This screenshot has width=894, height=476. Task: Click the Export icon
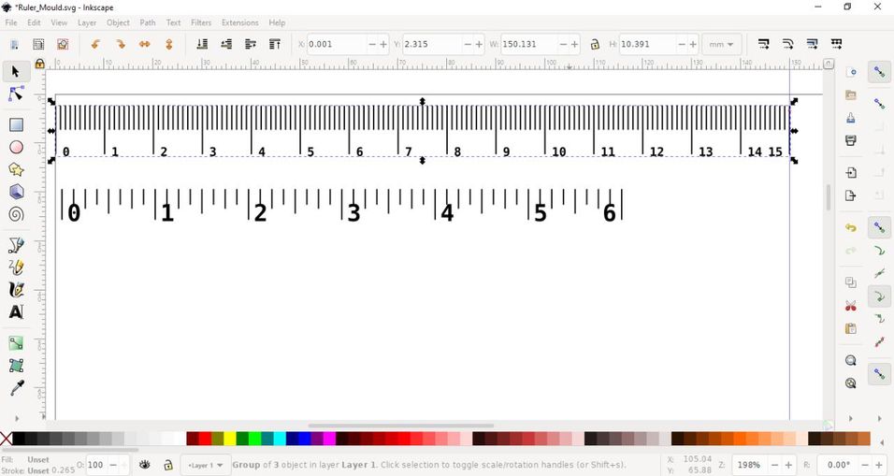click(x=851, y=195)
